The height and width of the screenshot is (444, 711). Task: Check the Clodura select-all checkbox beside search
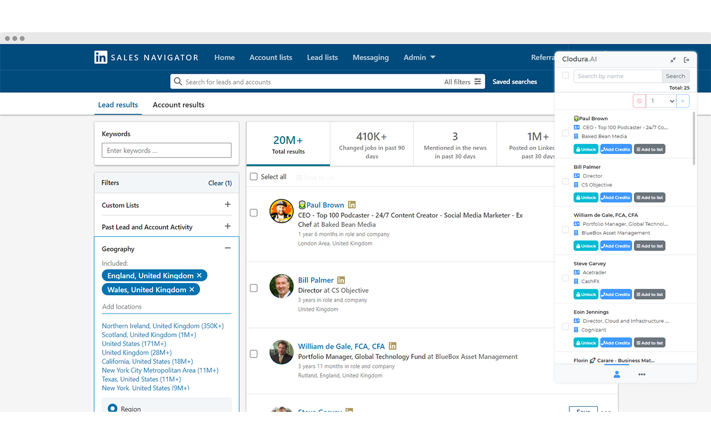[x=565, y=75]
